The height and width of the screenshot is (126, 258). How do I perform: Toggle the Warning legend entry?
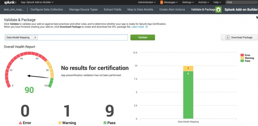[247, 58]
